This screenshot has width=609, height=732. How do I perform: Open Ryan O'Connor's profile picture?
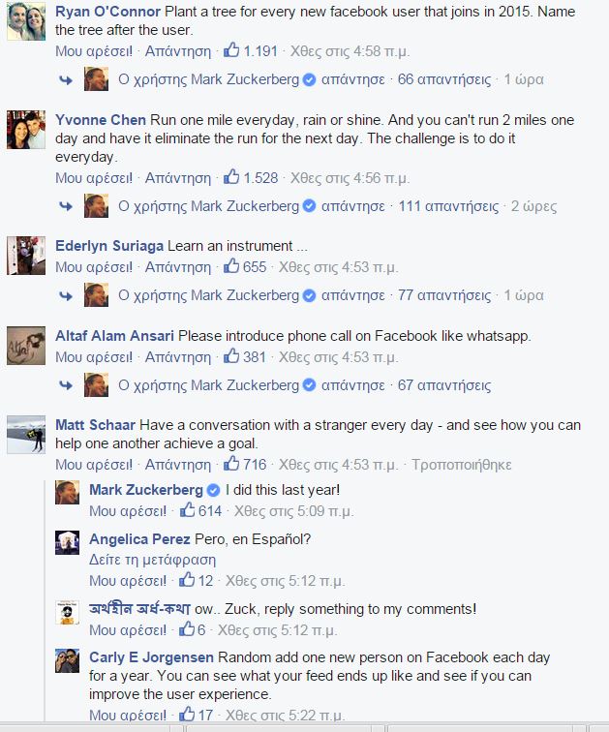click(x=25, y=22)
